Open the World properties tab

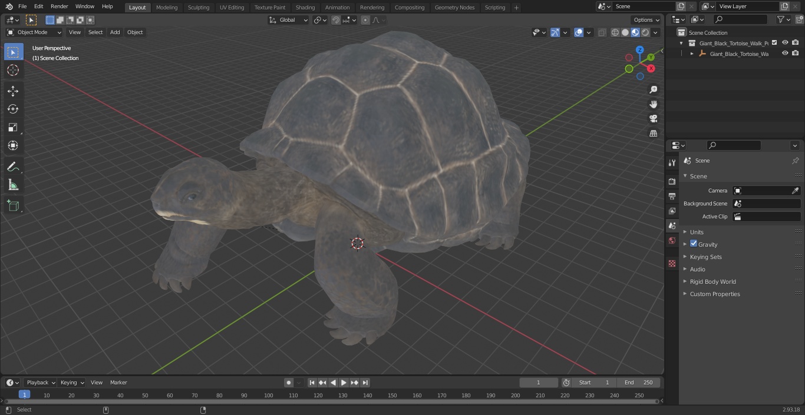672,240
